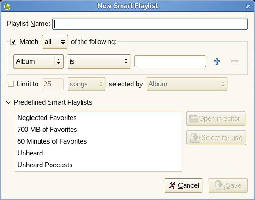255x200 pixels.
Task: Open the 'selected by' Album dropdown
Action: (187, 84)
